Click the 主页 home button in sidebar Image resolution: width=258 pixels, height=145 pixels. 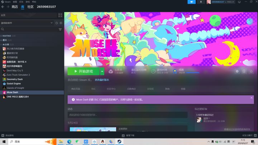tap(28, 15)
